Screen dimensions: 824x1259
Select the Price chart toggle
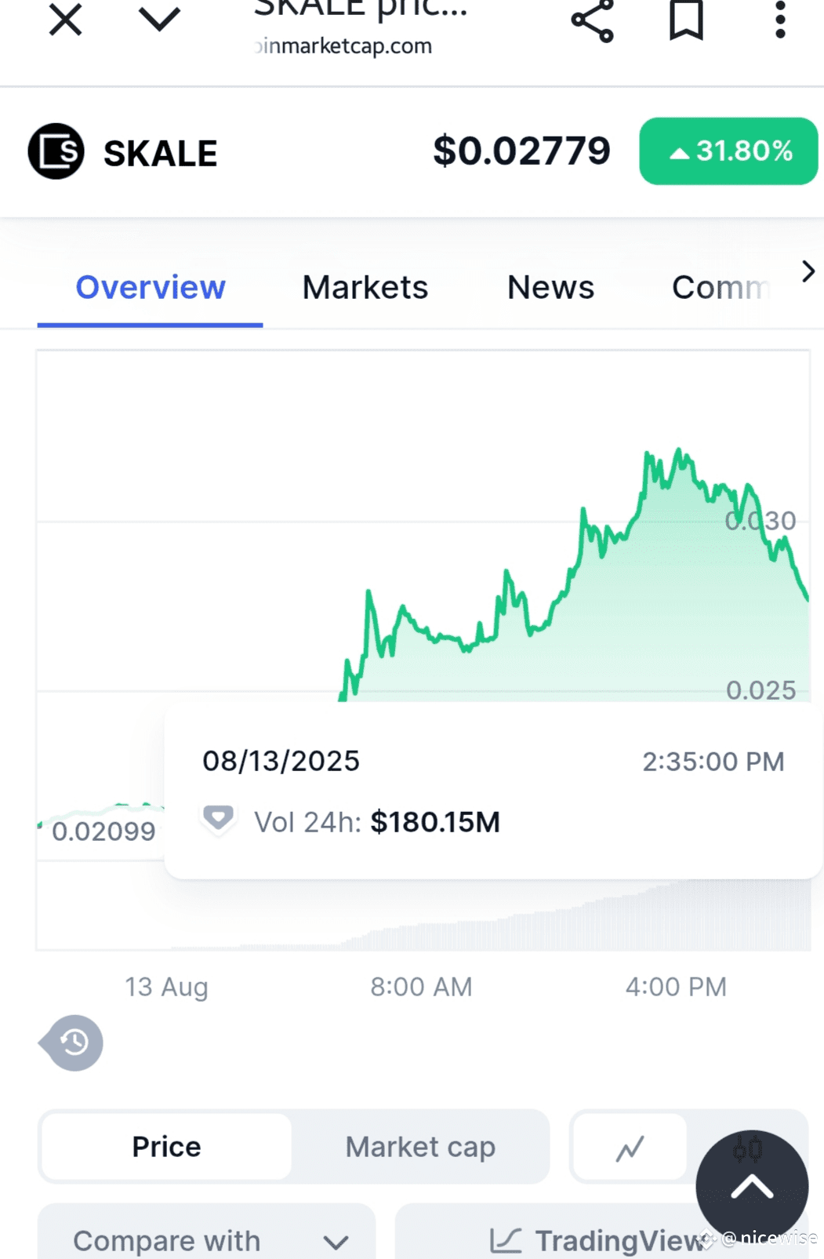[x=166, y=1147]
